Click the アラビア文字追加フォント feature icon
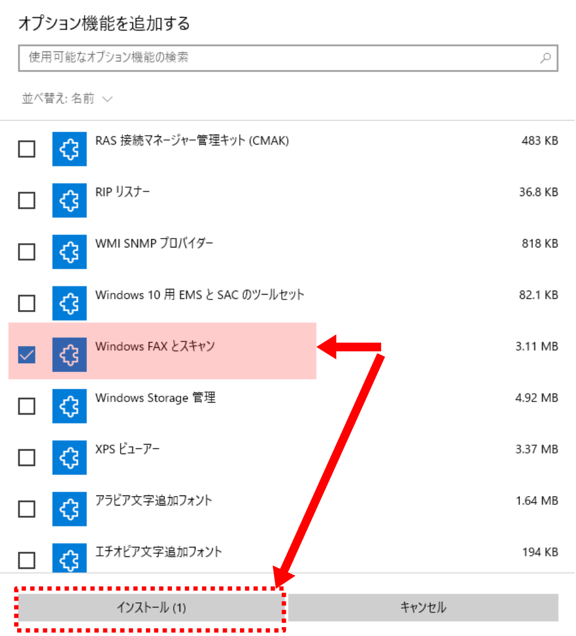The width and height of the screenshot is (576, 636). pos(69,508)
